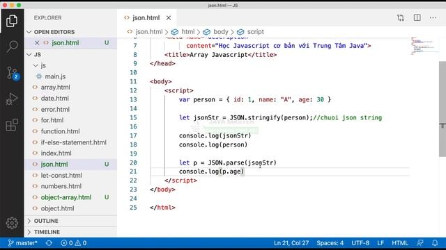446x250 pixels.
Task: Split the editor to the right
Action: click(x=417, y=18)
